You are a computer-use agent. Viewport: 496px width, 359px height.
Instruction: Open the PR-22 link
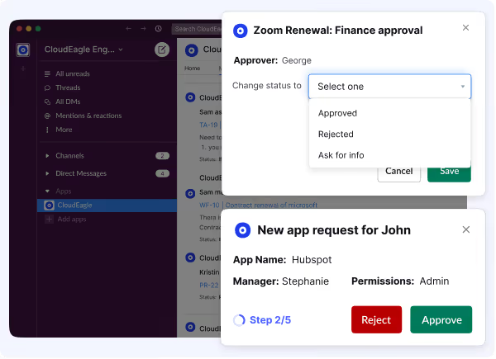coord(209,285)
